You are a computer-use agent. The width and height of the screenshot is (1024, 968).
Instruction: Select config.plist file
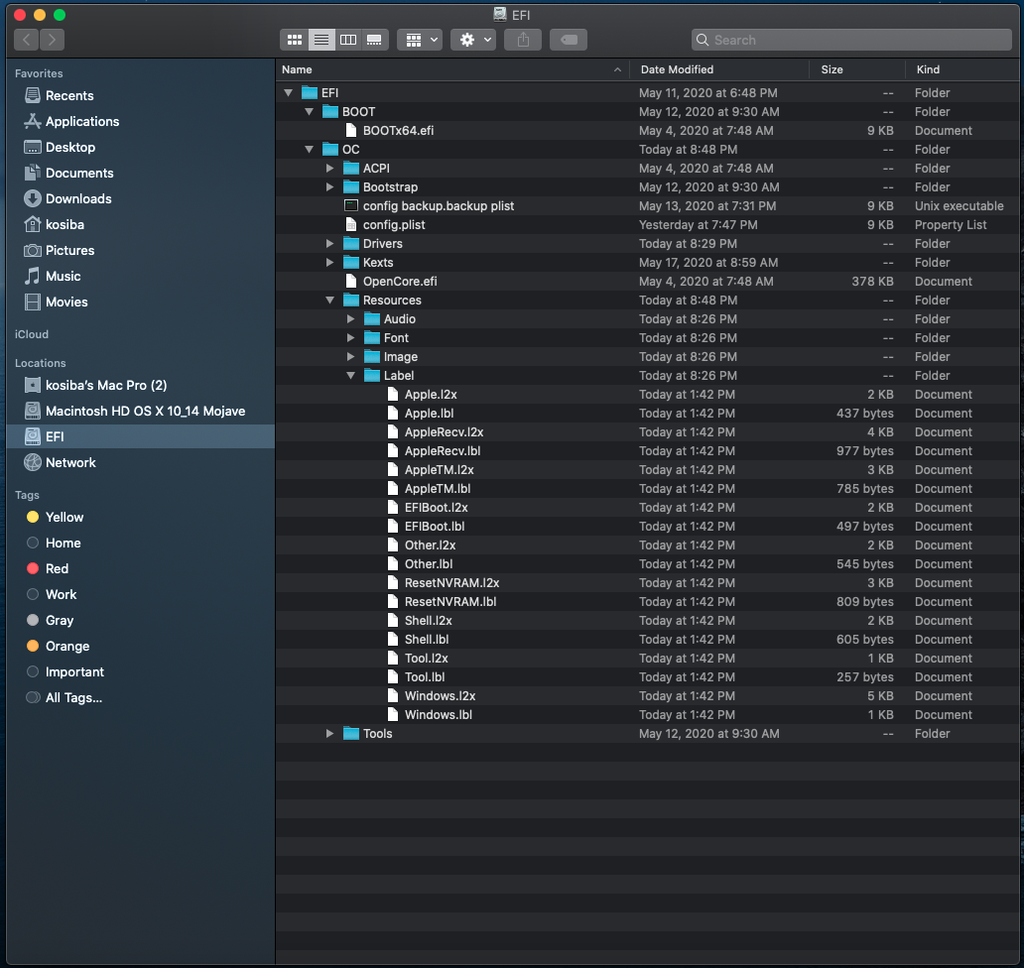click(x=649, y=224)
